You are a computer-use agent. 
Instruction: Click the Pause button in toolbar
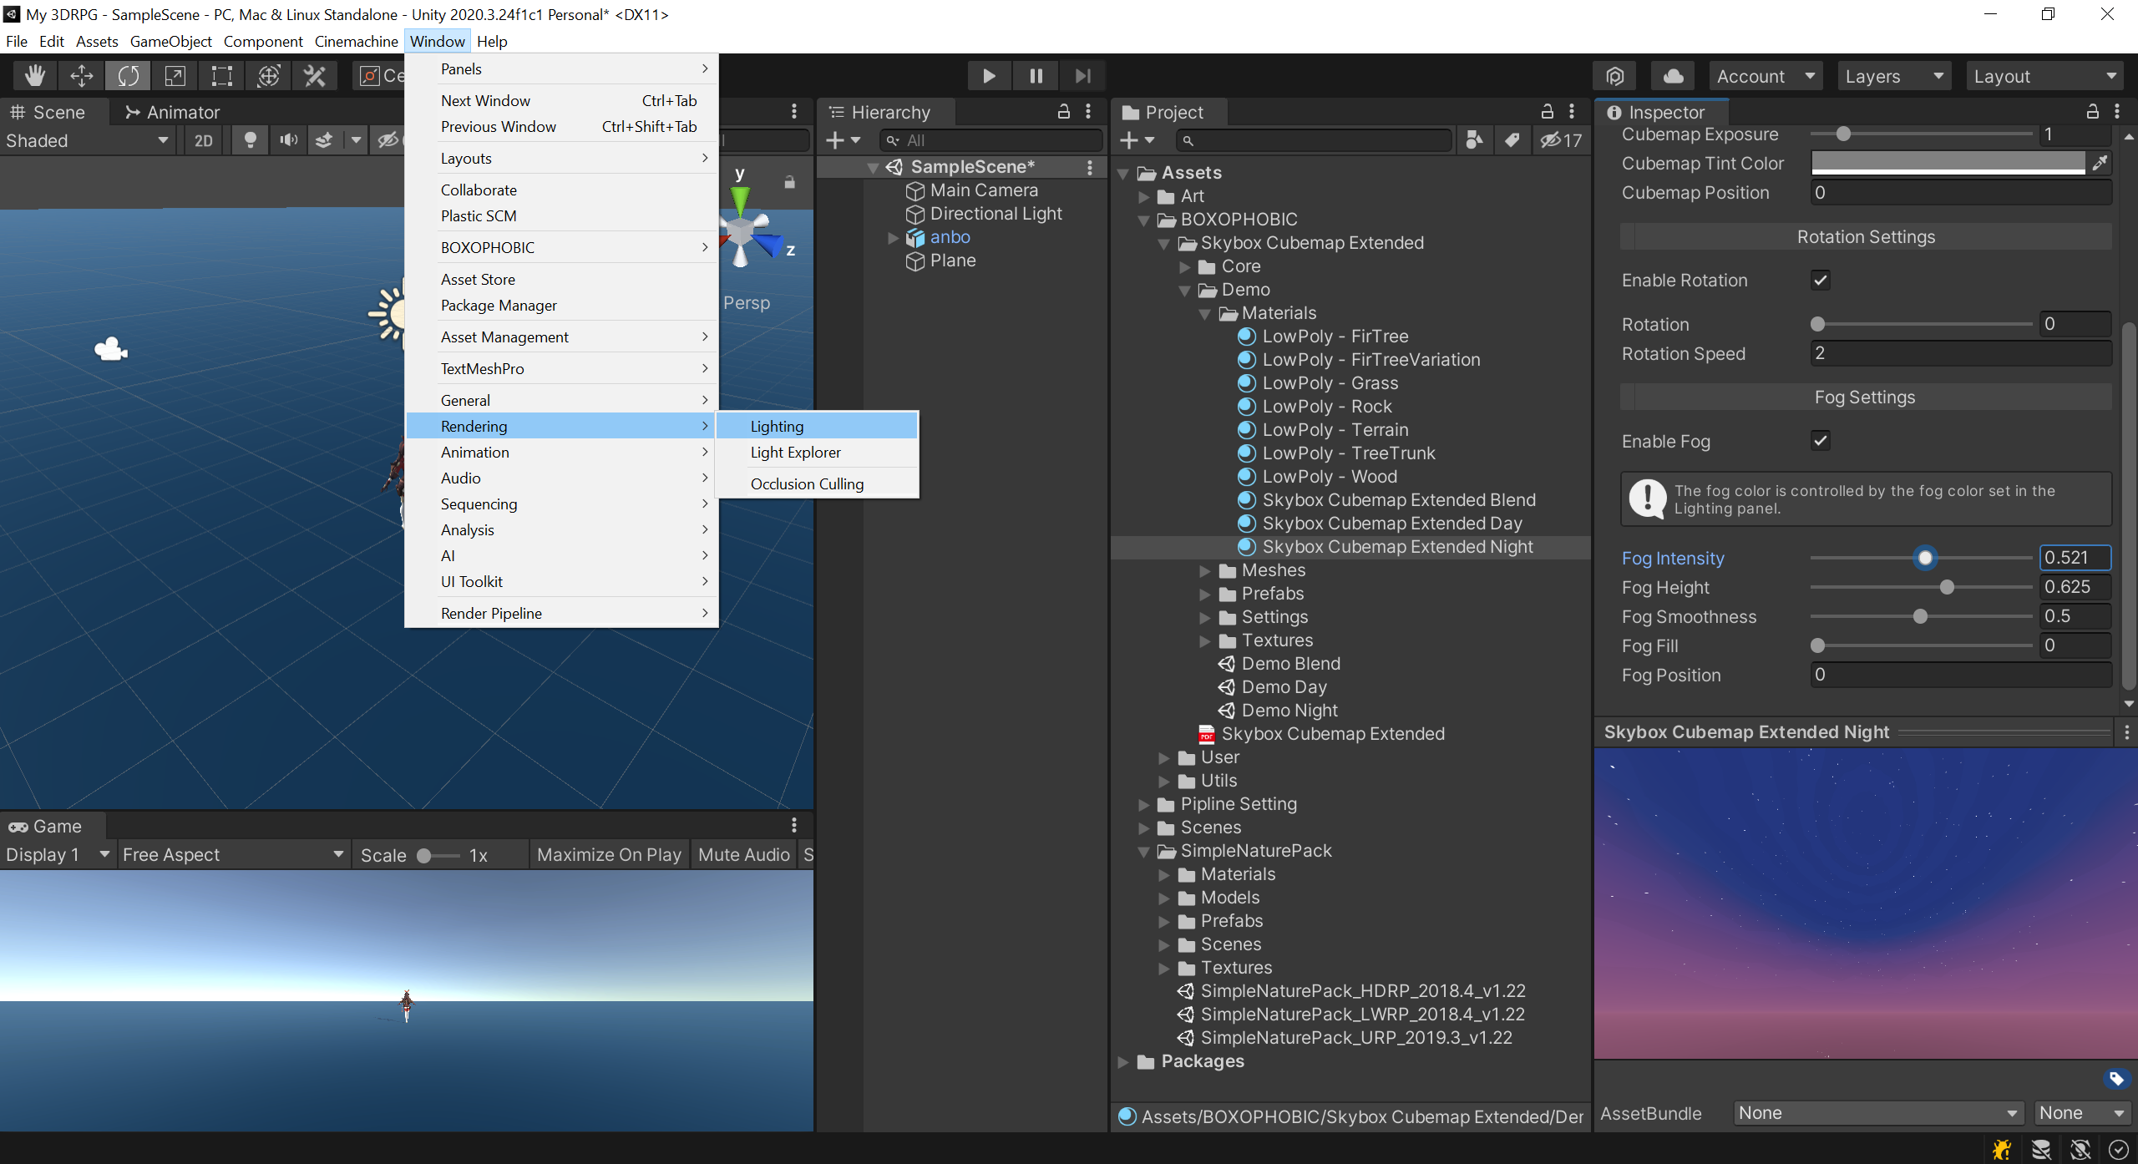tap(1035, 74)
